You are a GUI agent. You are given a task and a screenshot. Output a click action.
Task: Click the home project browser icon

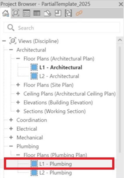[6, 13]
